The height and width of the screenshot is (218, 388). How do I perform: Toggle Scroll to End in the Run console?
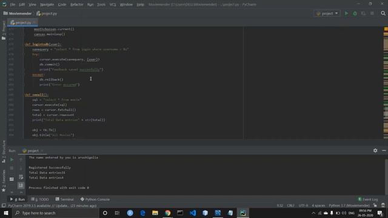point(21,185)
